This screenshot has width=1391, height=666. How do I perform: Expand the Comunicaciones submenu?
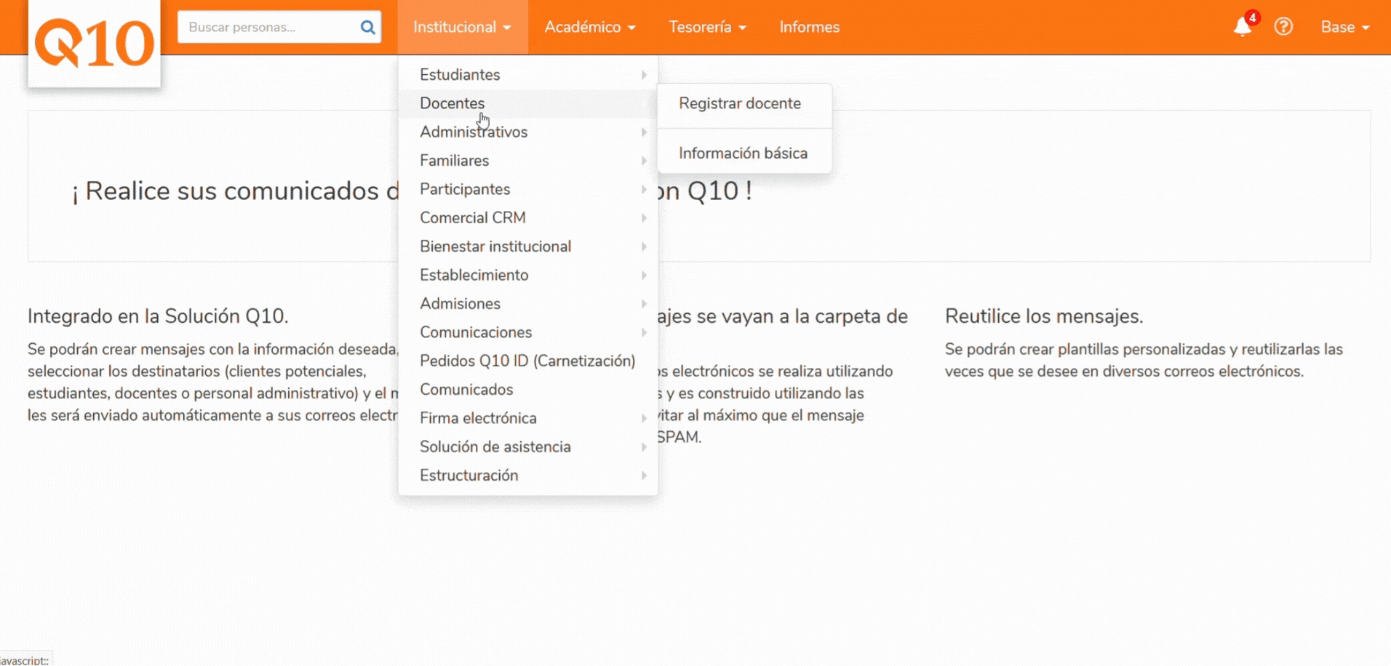[528, 332]
